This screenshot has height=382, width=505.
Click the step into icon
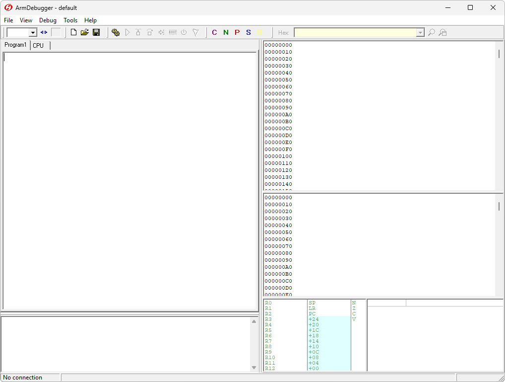[138, 32]
